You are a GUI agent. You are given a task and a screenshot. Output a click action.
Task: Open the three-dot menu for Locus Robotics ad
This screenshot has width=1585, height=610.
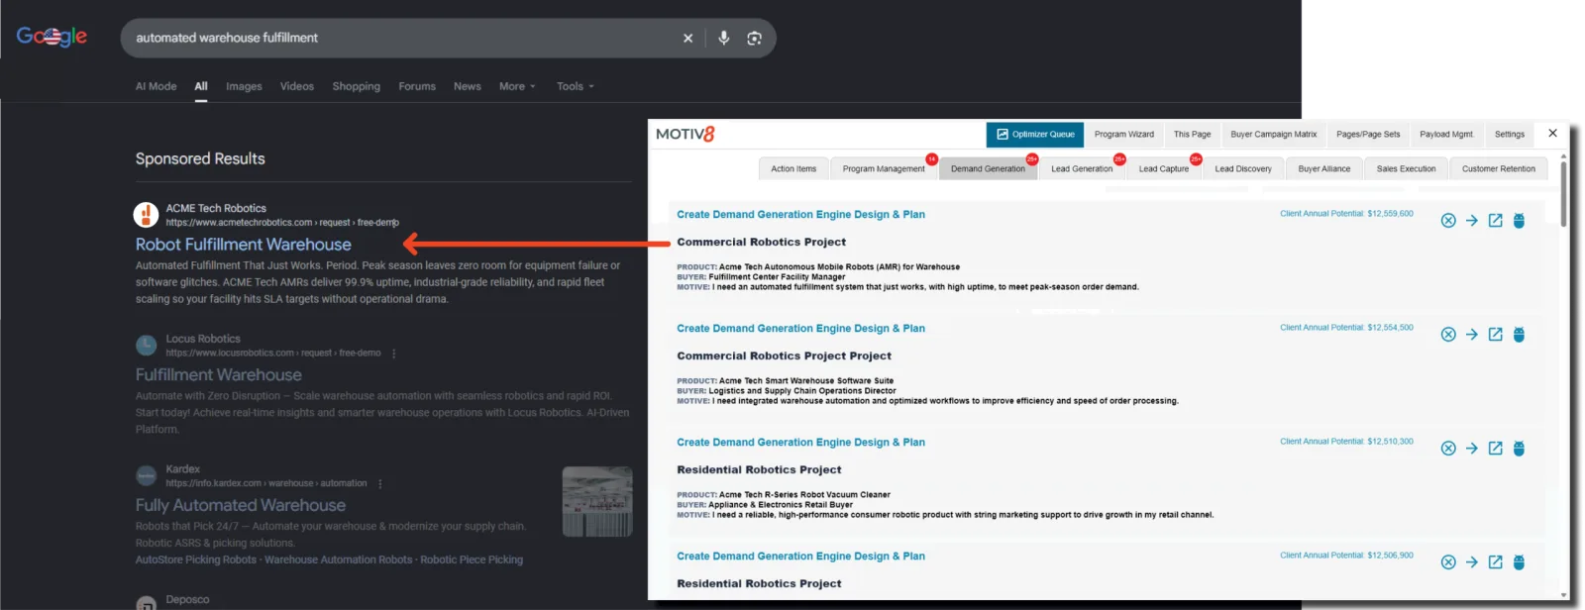394,354
